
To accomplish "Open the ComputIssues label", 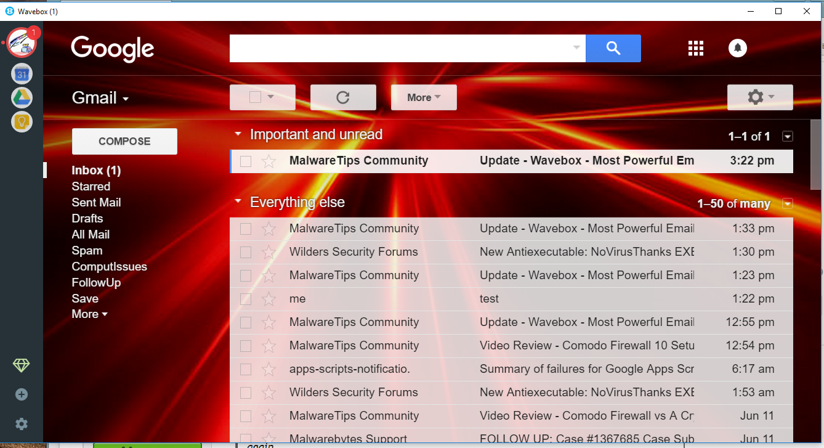I will click(110, 267).
